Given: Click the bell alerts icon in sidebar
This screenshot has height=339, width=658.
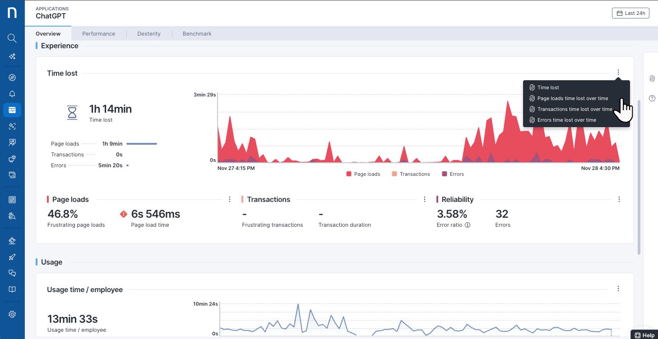Looking at the screenshot, I should click(12, 94).
